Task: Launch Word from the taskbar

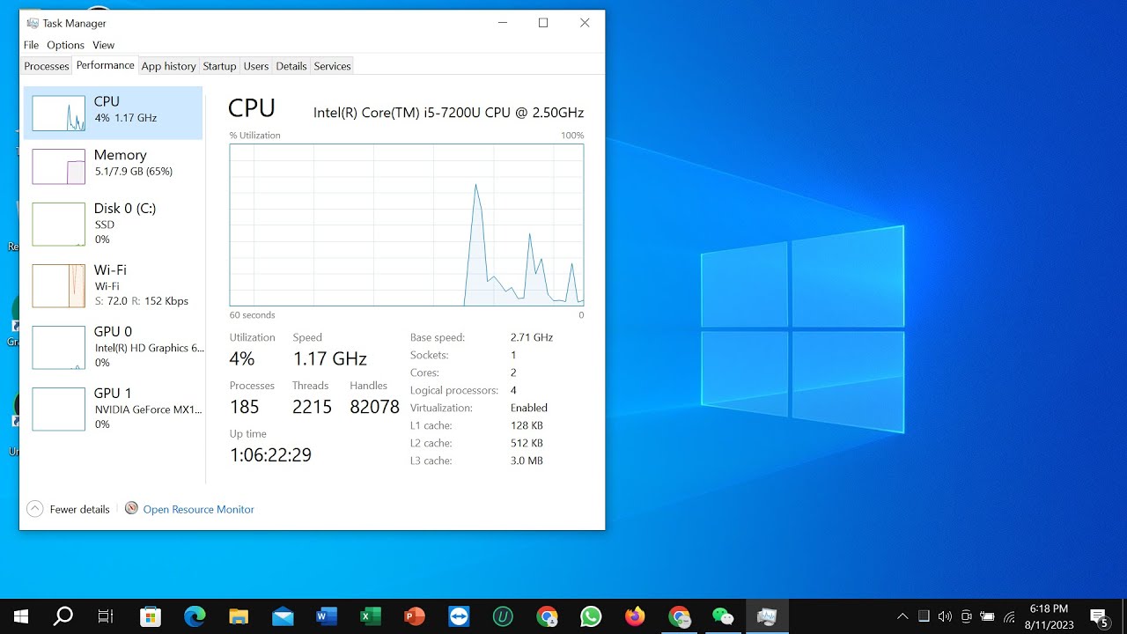Action: (x=327, y=616)
